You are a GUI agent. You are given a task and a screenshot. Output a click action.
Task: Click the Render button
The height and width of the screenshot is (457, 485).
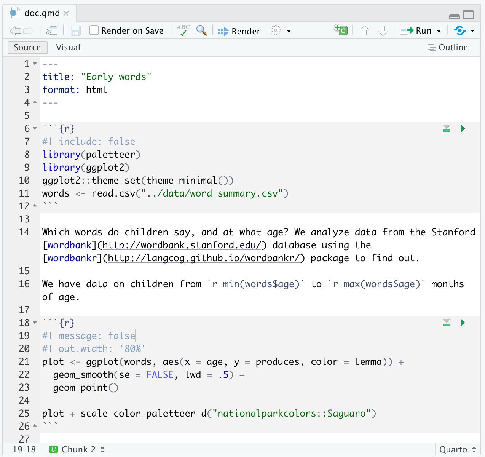coord(239,31)
